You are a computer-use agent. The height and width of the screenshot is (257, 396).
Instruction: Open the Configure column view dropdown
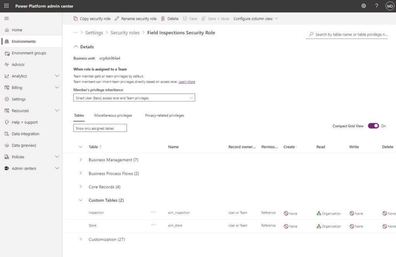point(256,19)
